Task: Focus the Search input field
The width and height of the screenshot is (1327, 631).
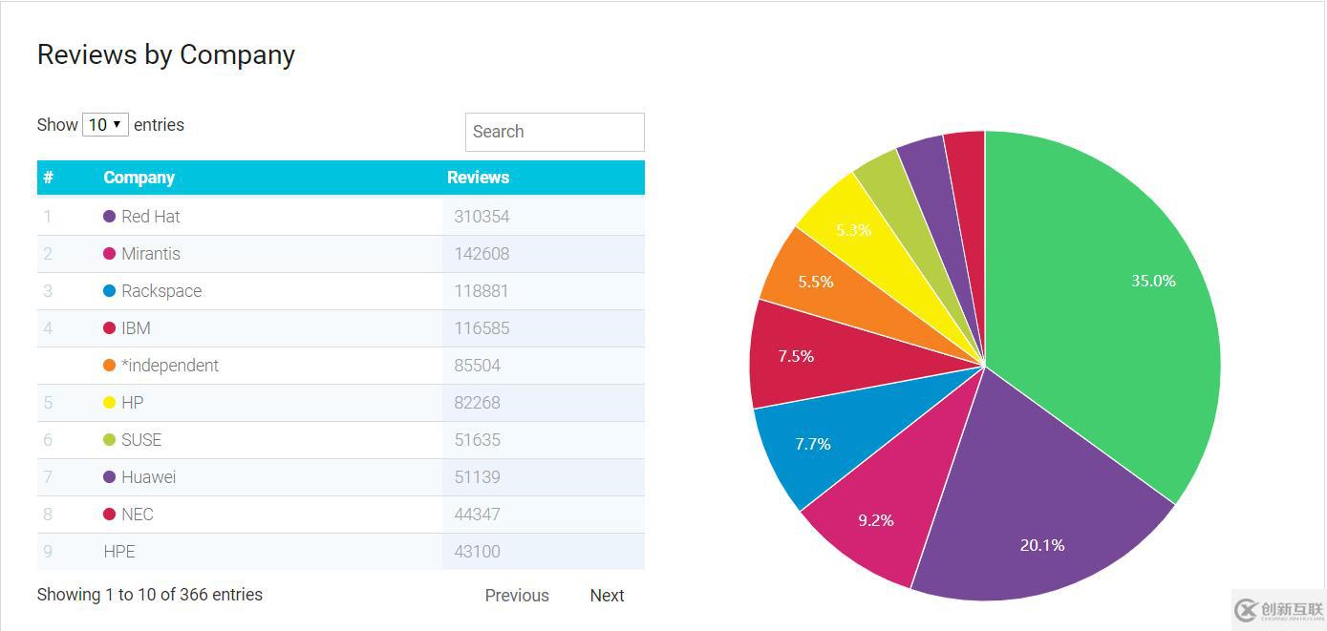Action: tap(554, 132)
